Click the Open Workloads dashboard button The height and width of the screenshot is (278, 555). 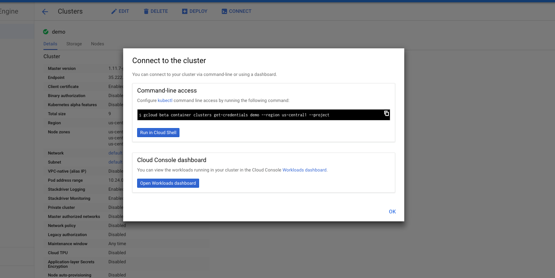[168, 183]
